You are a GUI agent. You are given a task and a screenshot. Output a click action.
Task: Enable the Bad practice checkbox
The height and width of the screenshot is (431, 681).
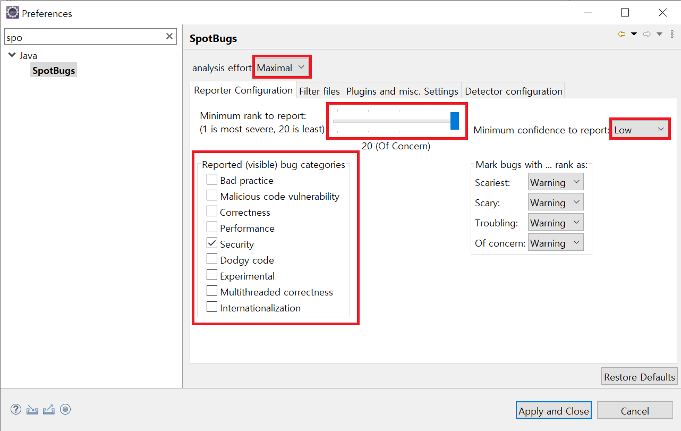pos(212,180)
